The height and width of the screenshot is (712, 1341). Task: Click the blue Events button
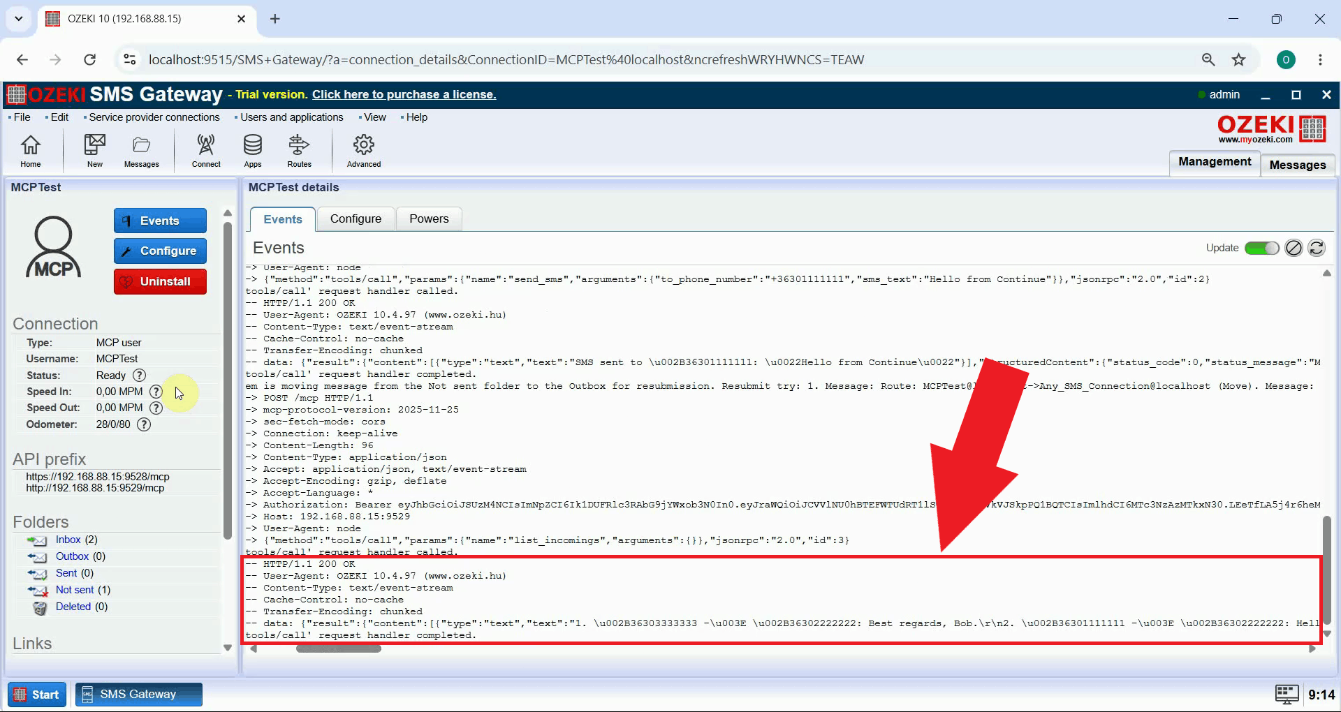(x=160, y=221)
